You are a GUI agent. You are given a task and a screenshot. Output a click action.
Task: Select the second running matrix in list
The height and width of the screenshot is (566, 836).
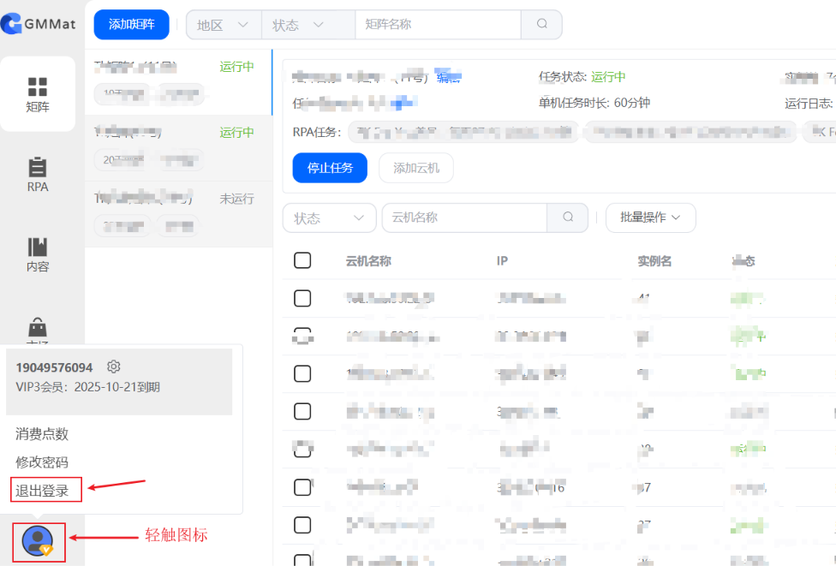(x=179, y=148)
